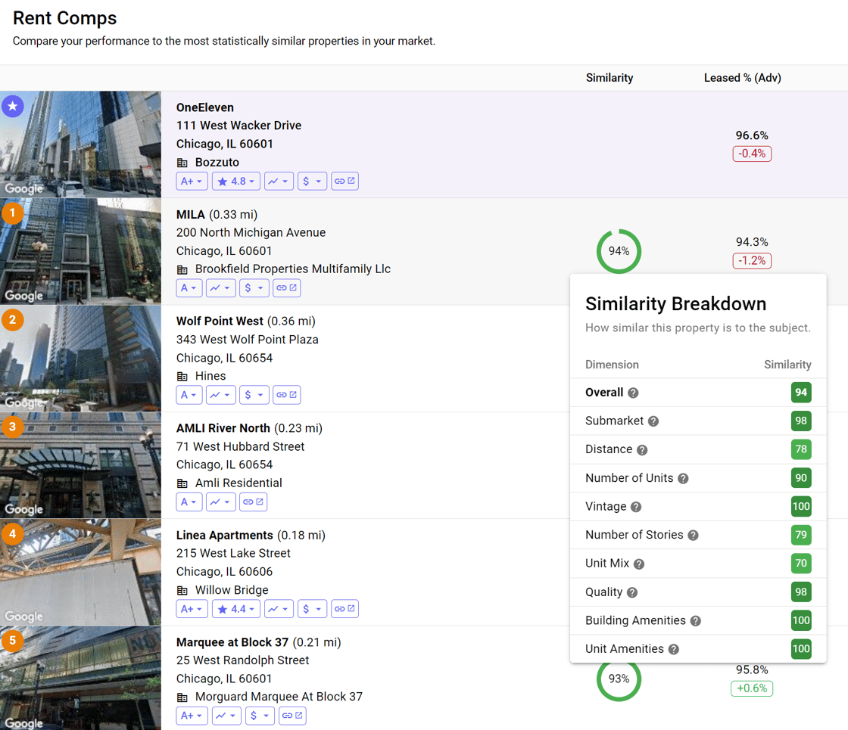The width and height of the screenshot is (848, 730).
Task: Click the 96.6% leased value for OneEleven
Action: [x=752, y=135]
